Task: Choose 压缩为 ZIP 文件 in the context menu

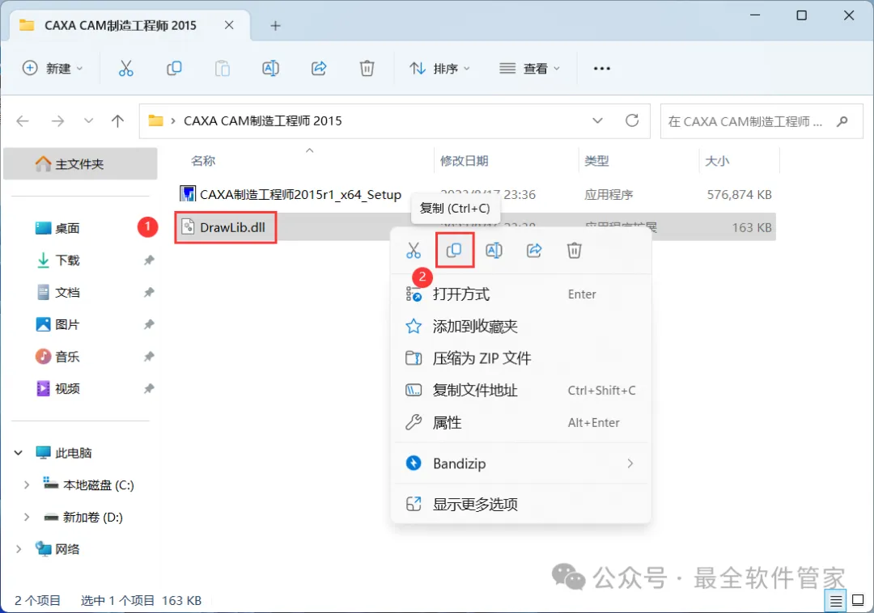Action: tap(521, 358)
